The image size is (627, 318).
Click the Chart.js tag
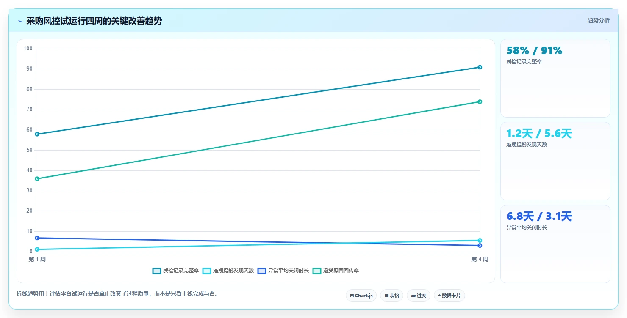[x=361, y=296]
